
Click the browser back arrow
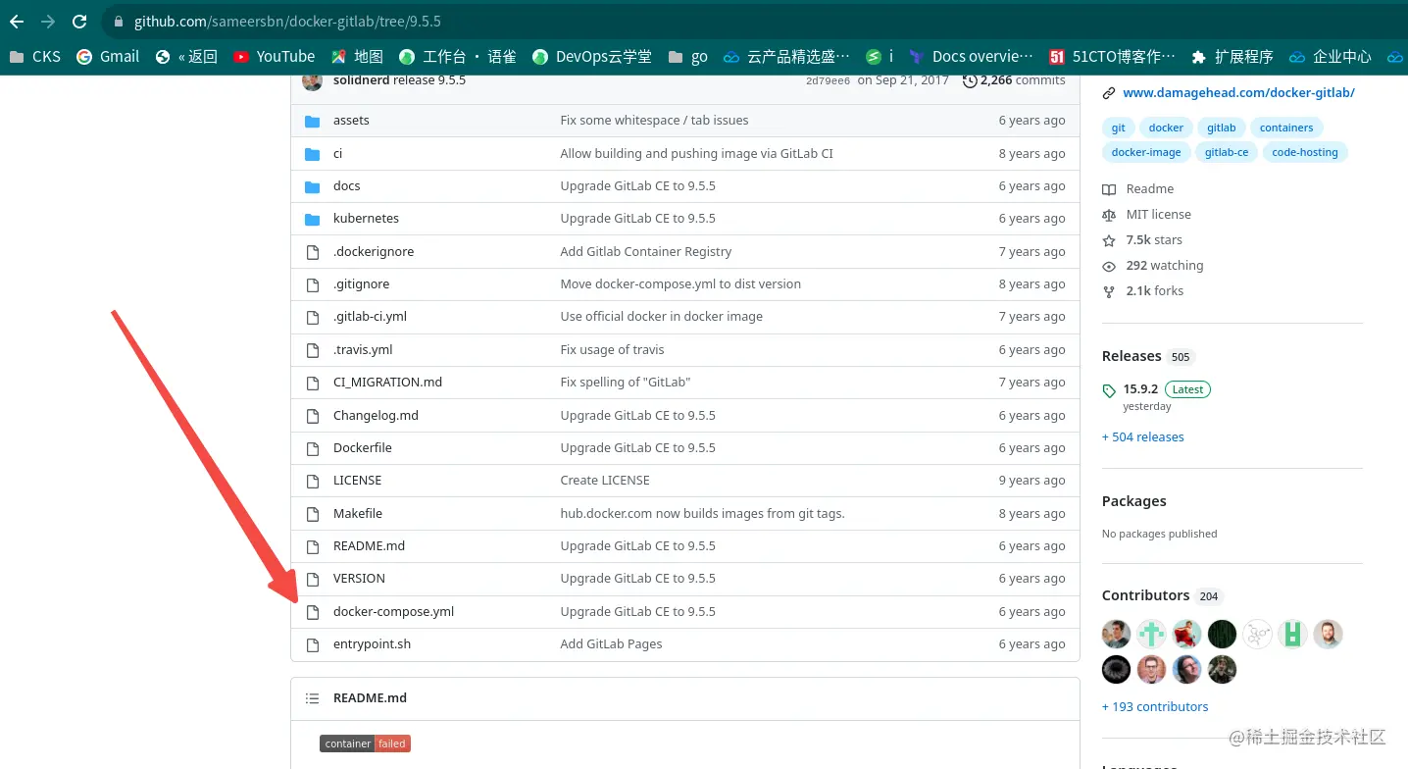click(17, 22)
